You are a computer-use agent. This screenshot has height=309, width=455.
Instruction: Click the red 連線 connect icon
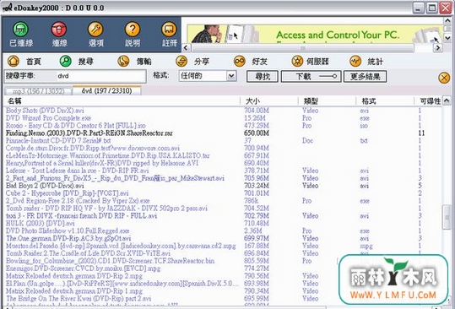(x=59, y=30)
